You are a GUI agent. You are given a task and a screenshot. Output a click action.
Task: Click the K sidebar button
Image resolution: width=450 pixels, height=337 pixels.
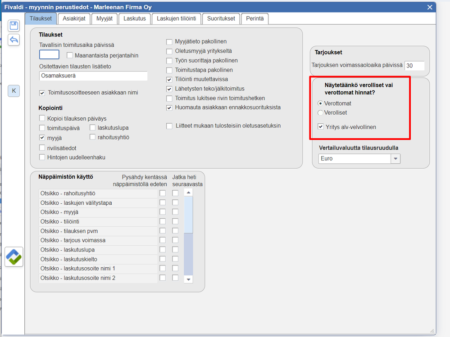point(14,91)
